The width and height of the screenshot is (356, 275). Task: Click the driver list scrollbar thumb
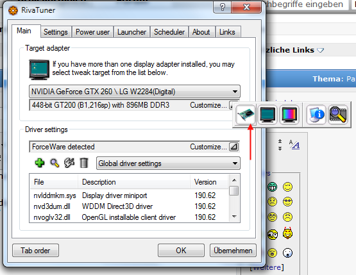[234, 190]
